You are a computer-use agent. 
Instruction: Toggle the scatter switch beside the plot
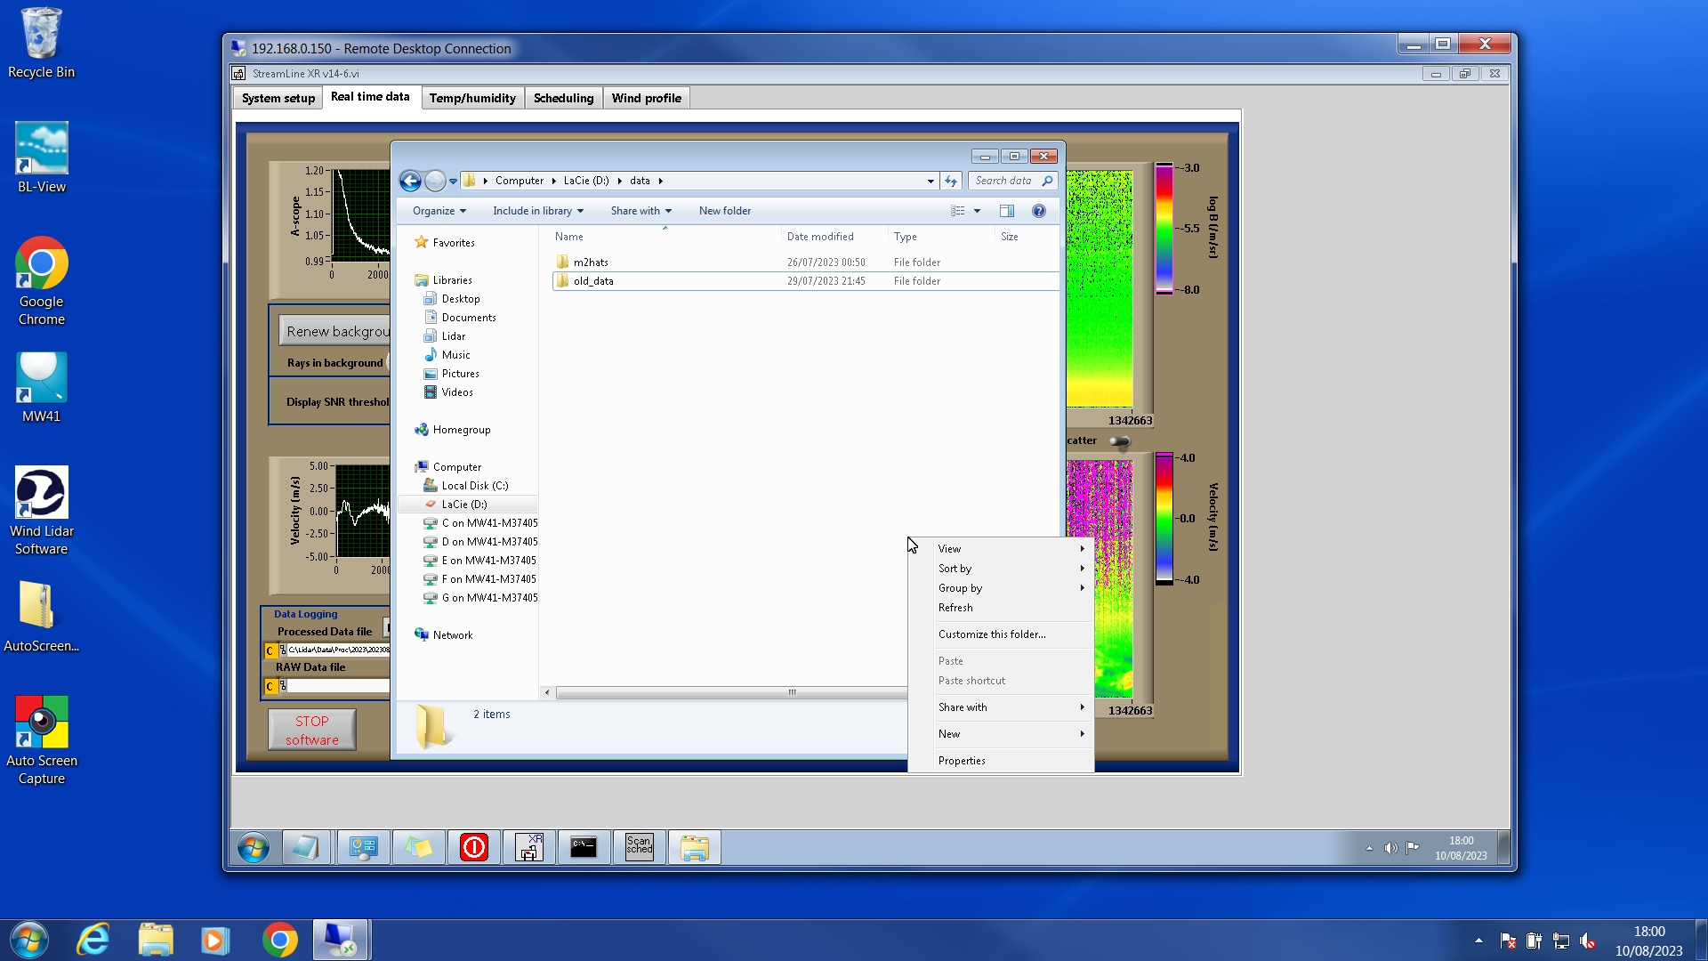pos(1120,441)
